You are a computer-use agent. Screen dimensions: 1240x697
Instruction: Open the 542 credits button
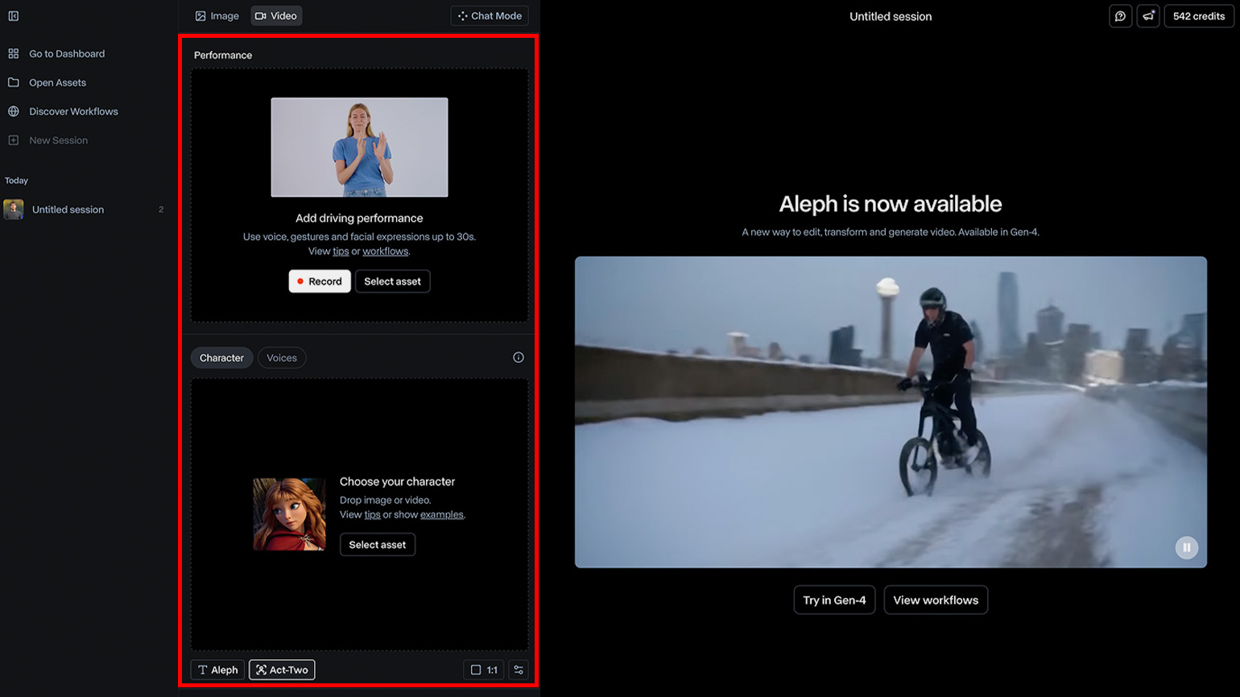[x=1199, y=16]
